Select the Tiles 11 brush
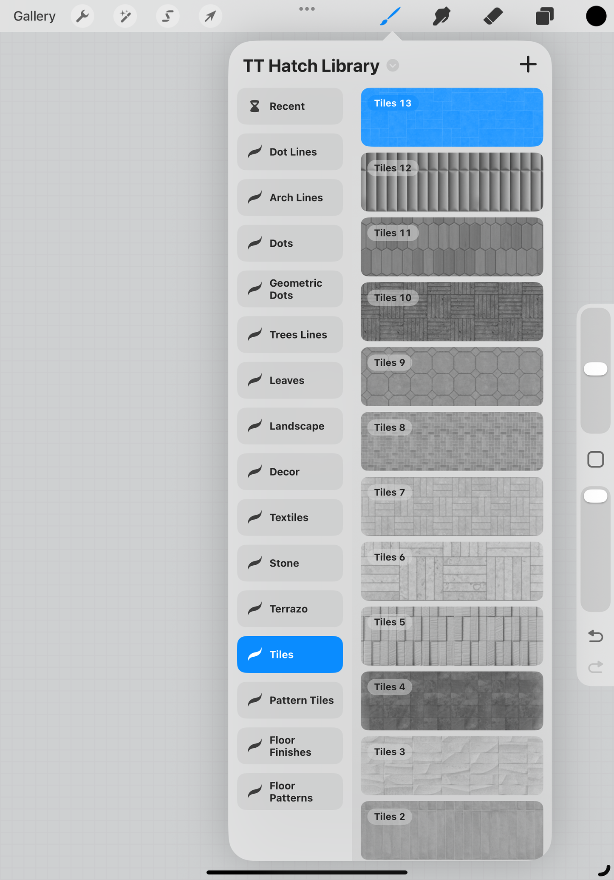Screen dimensions: 614x880 click(452, 247)
